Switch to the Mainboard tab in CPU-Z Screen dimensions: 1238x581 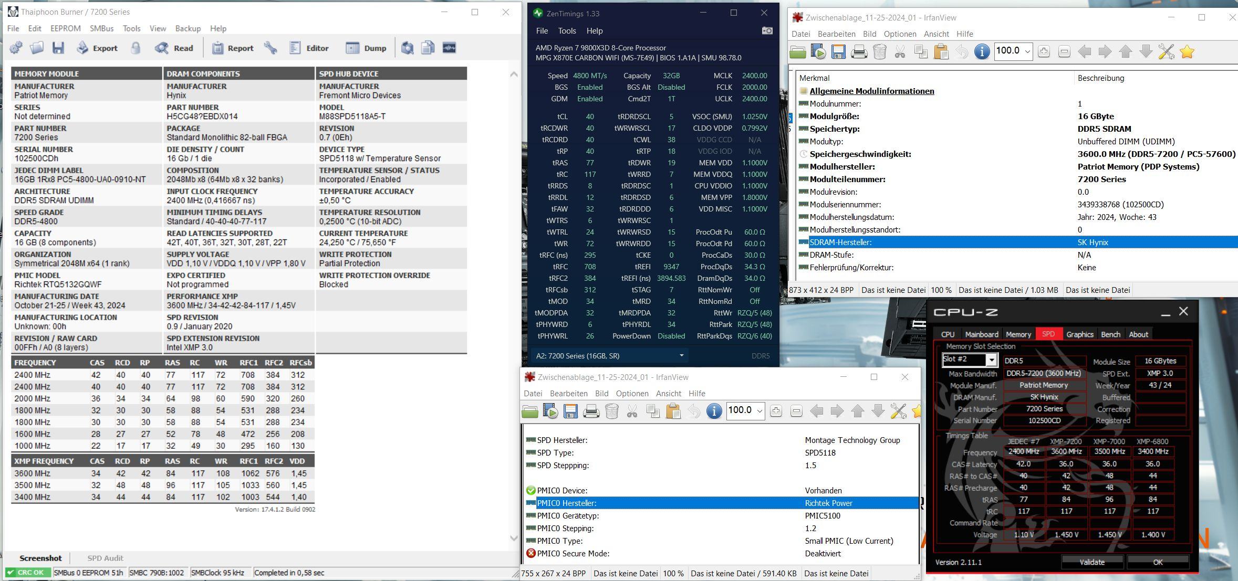pos(981,334)
